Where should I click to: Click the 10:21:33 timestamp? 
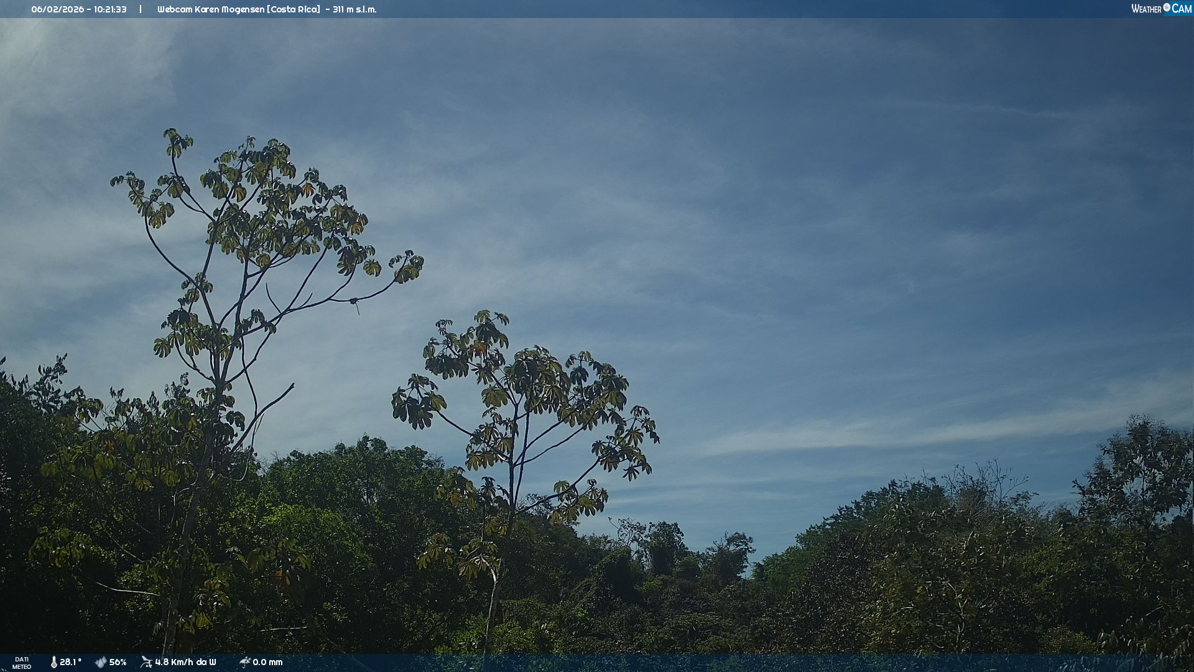pos(110,9)
